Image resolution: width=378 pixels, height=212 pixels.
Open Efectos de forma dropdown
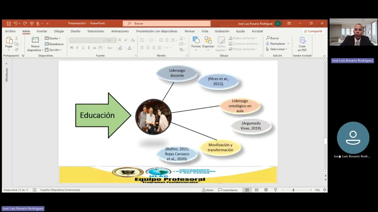pyautogui.click(x=243, y=49)
